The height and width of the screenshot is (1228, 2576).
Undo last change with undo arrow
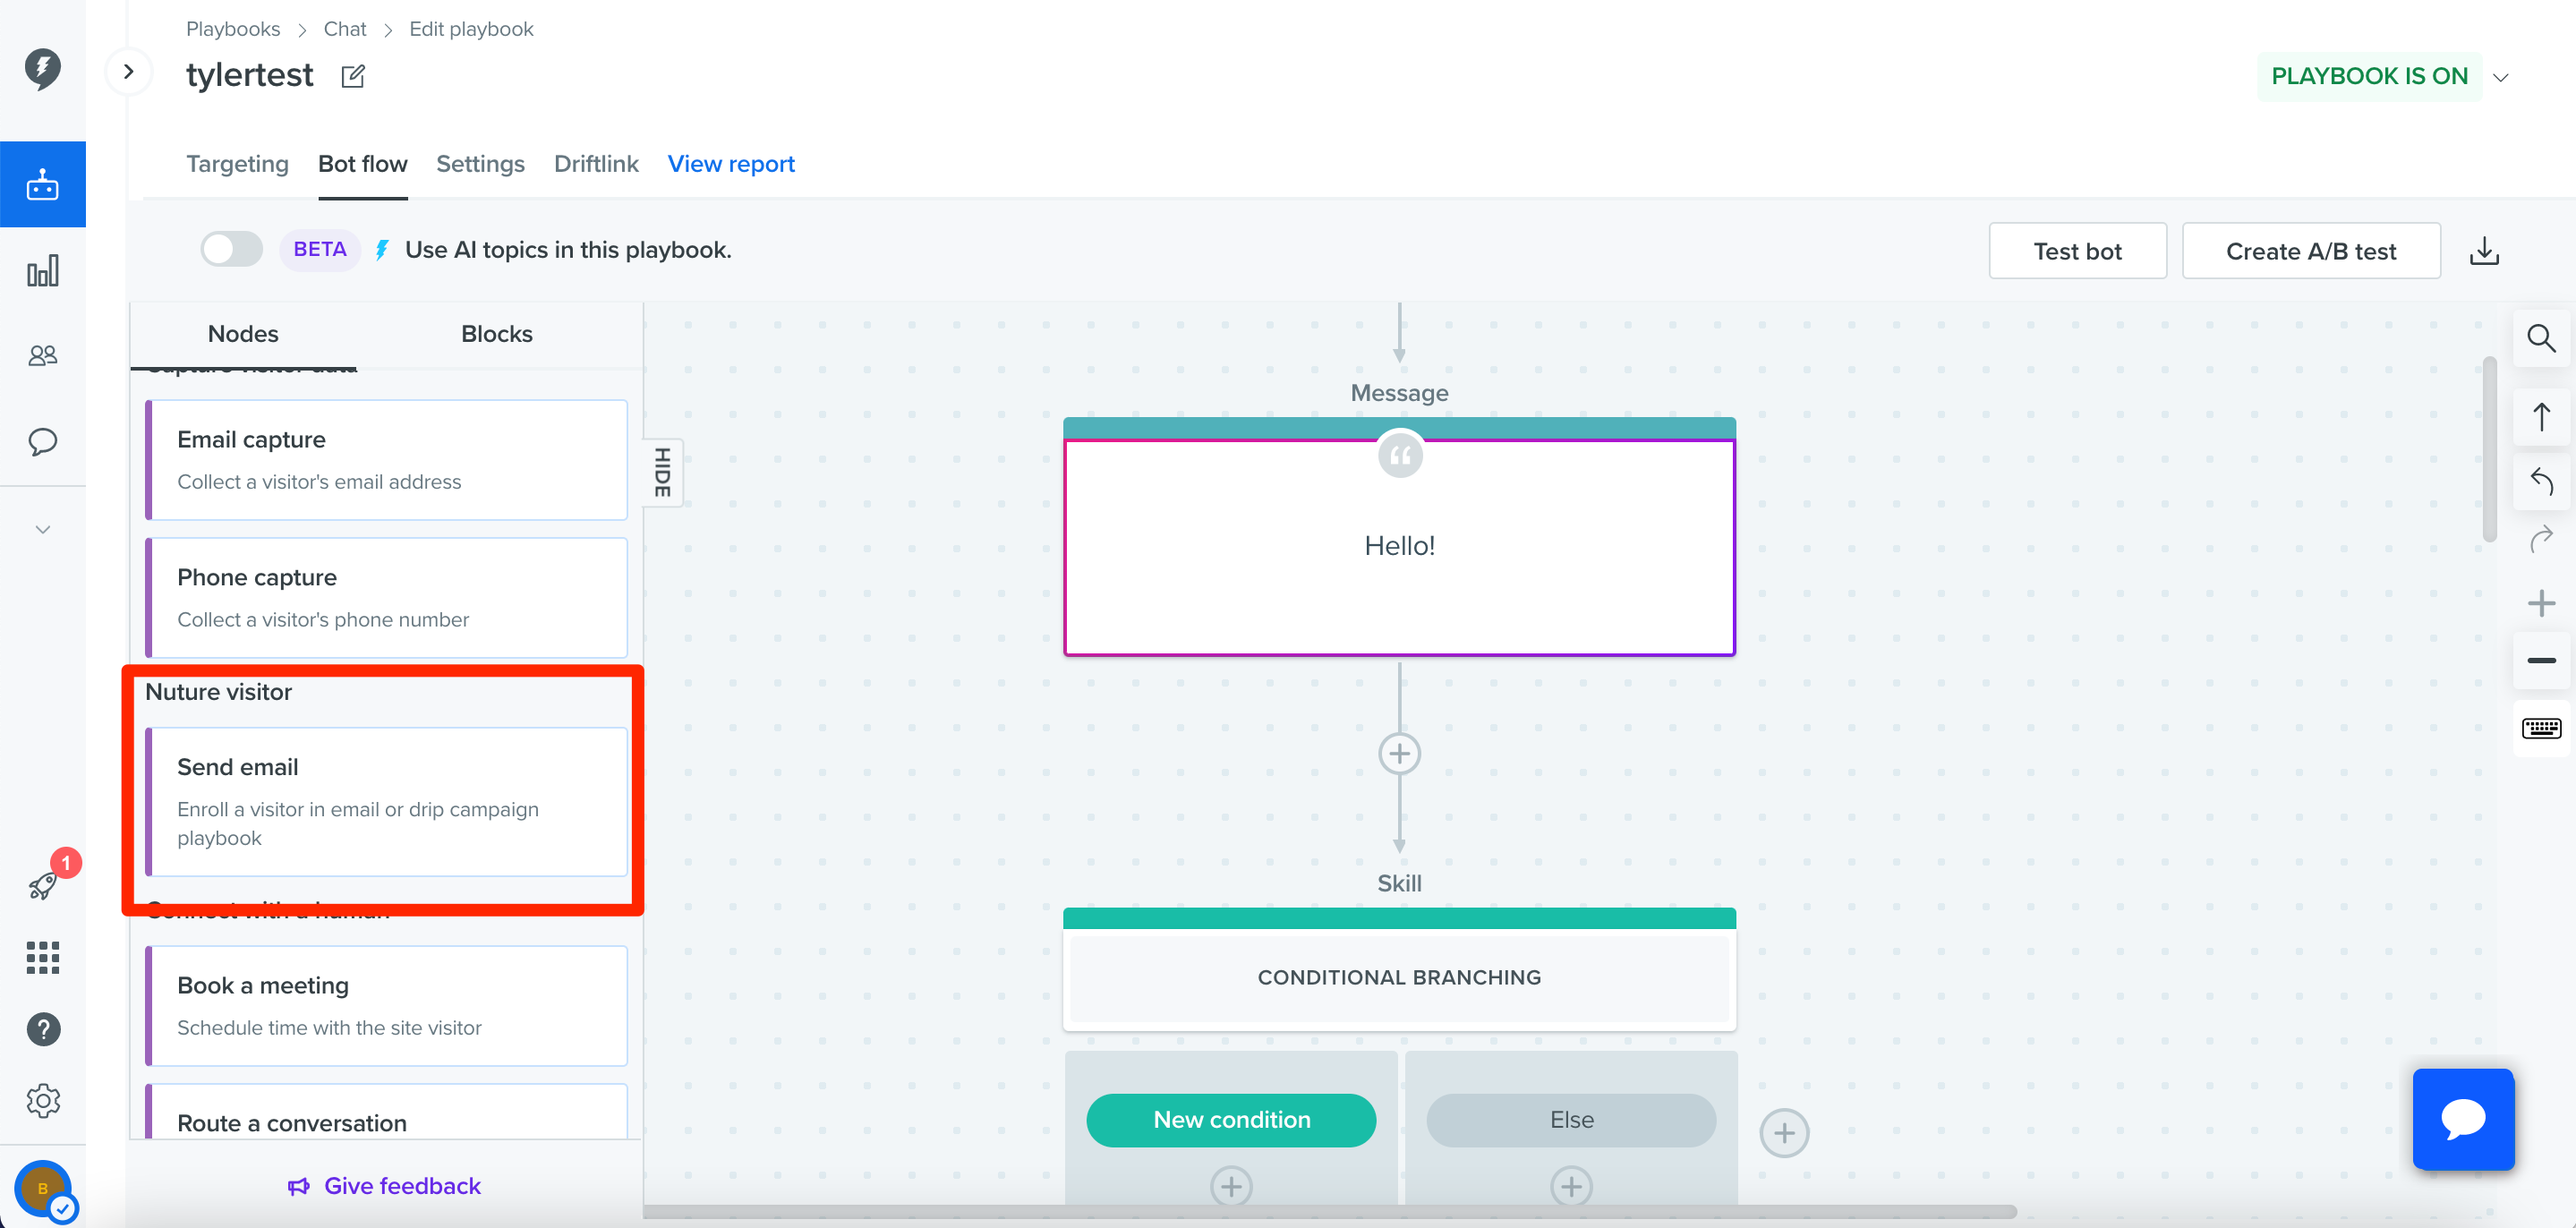click(x=2541, y=482)
